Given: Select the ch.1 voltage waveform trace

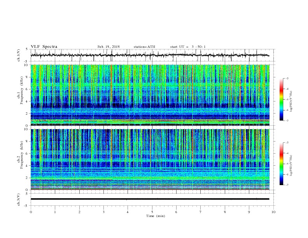Looking at the screenshot, I should [x=150, y=55].
